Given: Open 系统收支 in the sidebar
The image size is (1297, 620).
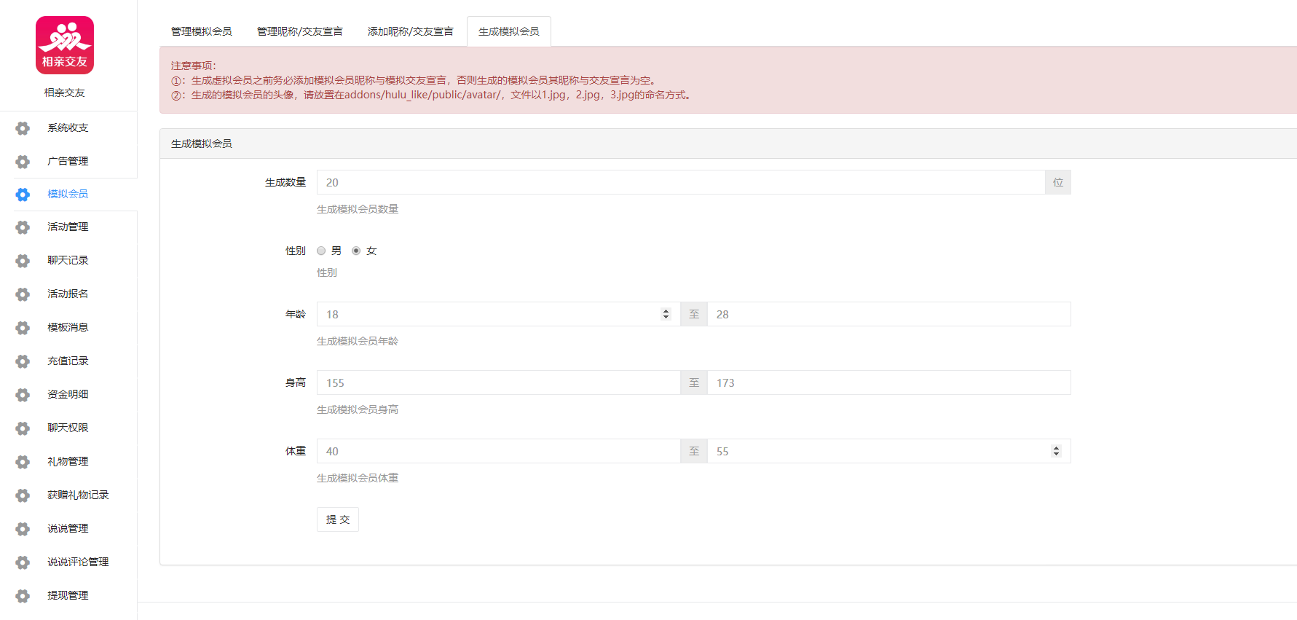Looking at the screenshot, I should point(68,128).
